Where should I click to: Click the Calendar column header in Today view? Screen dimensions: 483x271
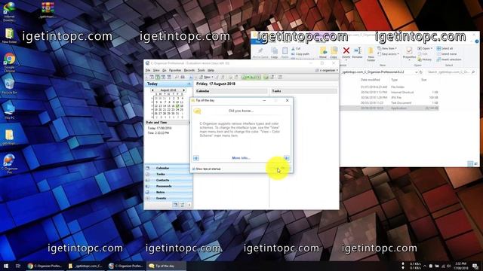231,91
